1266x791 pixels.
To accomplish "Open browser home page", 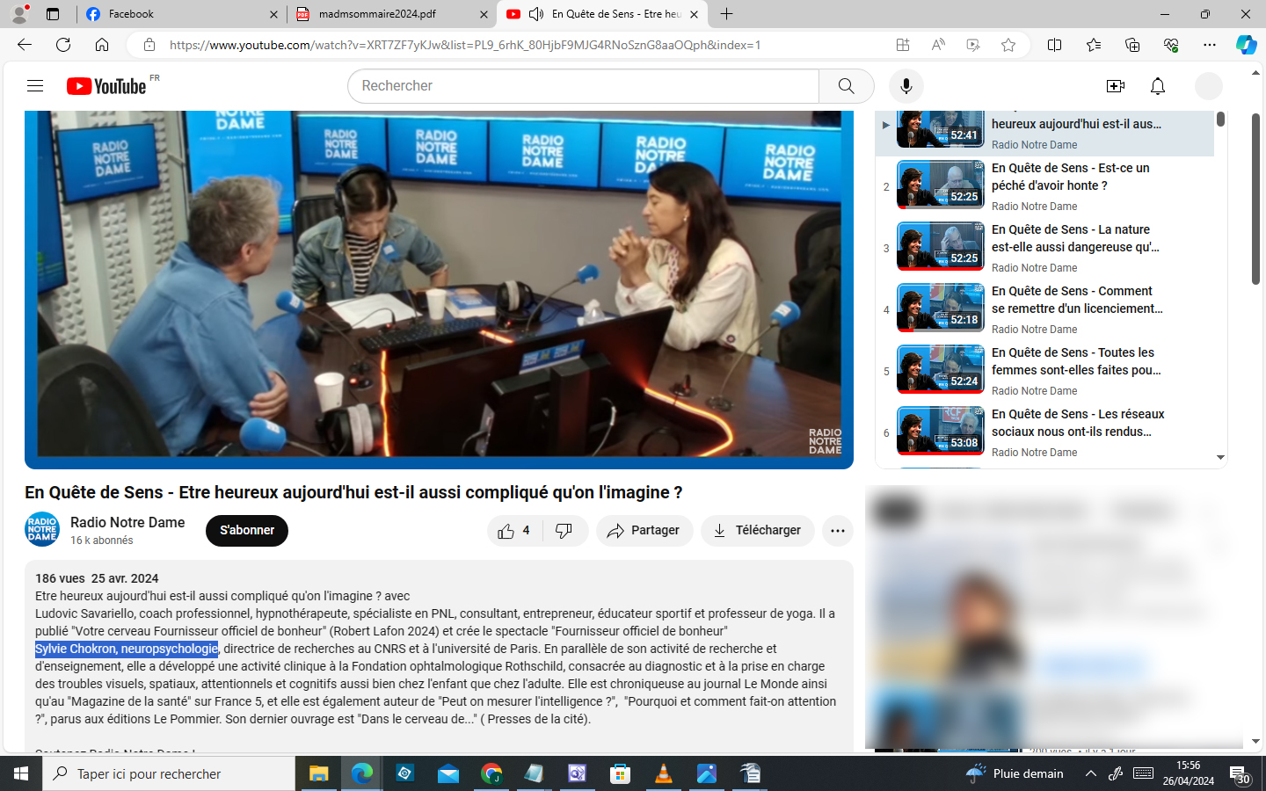I will (102, 45).
